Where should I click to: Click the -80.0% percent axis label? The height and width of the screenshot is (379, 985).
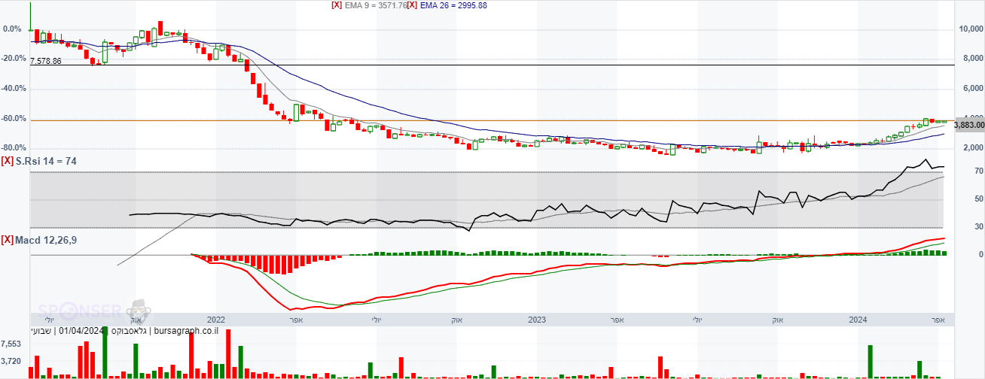click(x=14, y=148)
